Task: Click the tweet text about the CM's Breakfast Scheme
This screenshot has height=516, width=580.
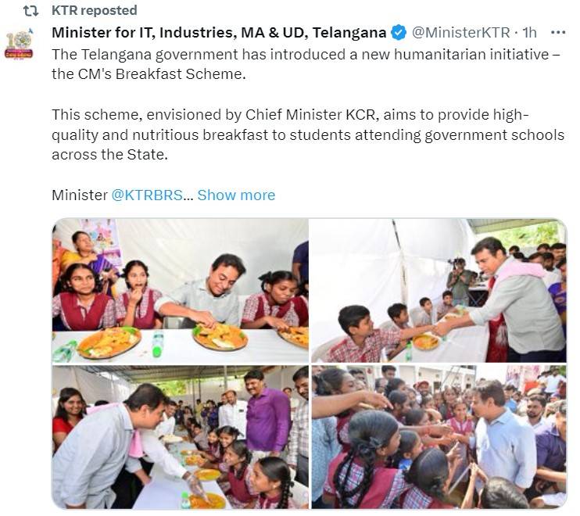Action: tap(306, 64)
